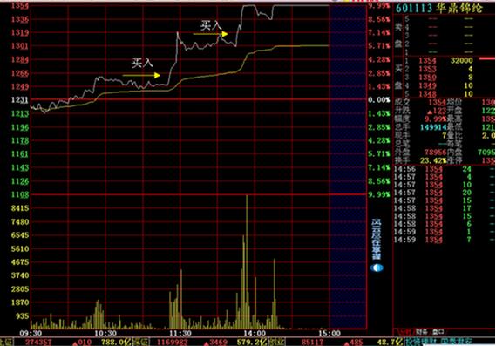Viewport: 496px width, 346px height.
Task: Click the second yellow 买入 arrow marker
Action: [x=210, y=34]
